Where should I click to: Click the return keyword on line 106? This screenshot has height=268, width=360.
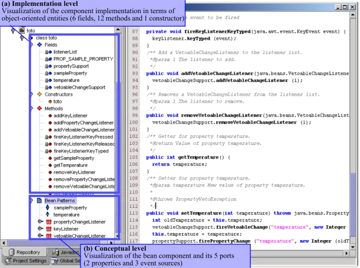[x=161, y=164]
